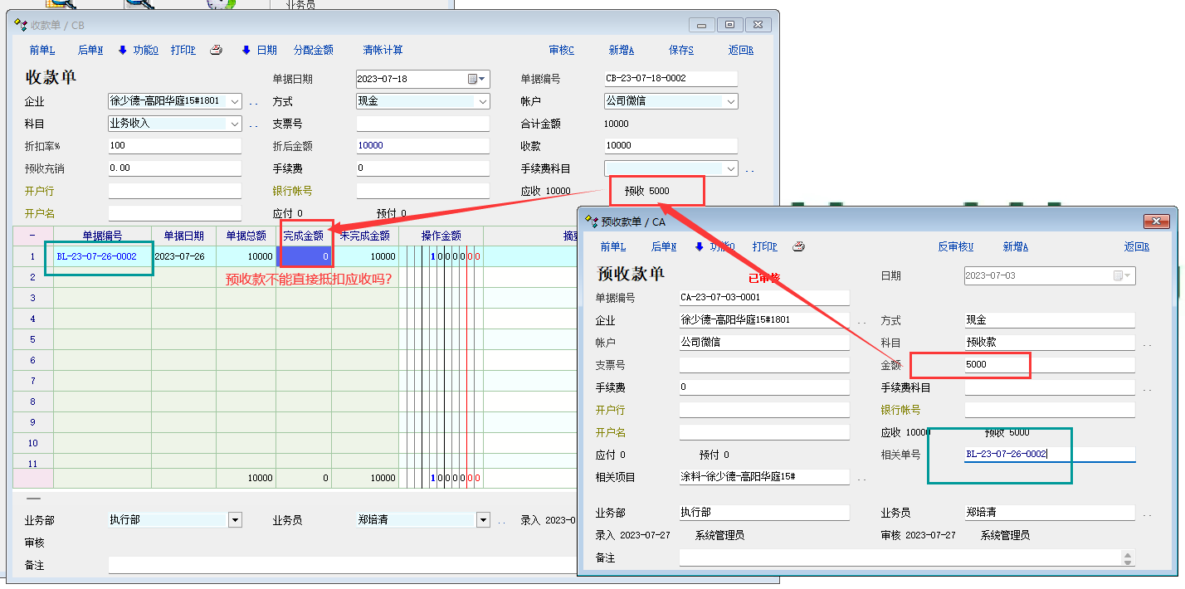This screenshot has width=1185, height=589.
Task: Click 反审核U in 预收款单 window
Action: click(x=955, y=246)
